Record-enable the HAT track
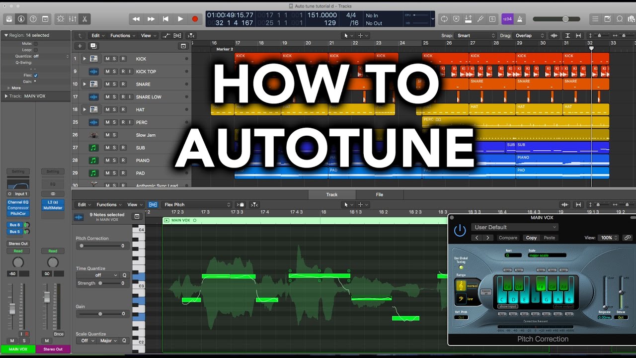Screen dimensions: 636x358 click(123, 109)
